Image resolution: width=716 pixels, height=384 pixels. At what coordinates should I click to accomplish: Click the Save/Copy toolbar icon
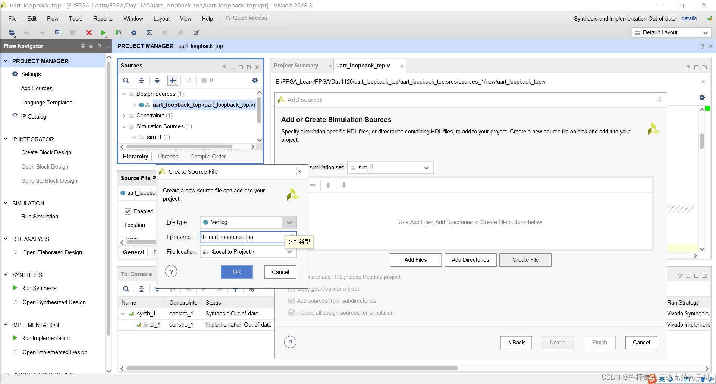coord(57,33)
